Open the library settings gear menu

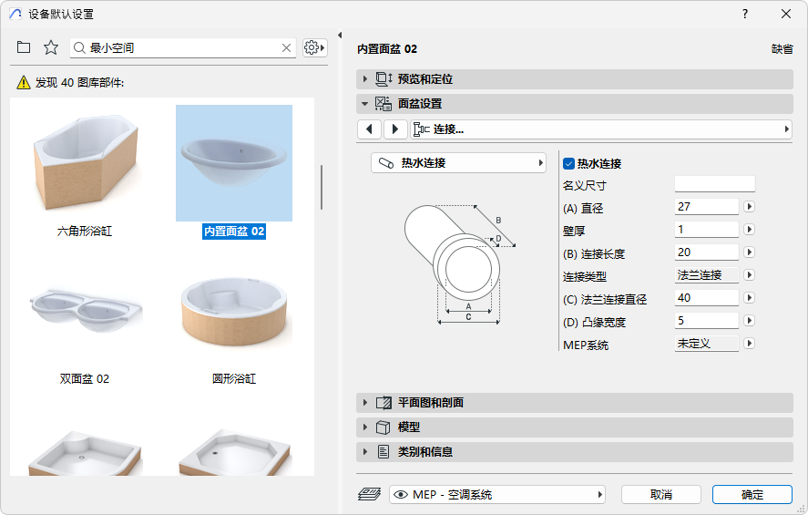pos(314,48)
